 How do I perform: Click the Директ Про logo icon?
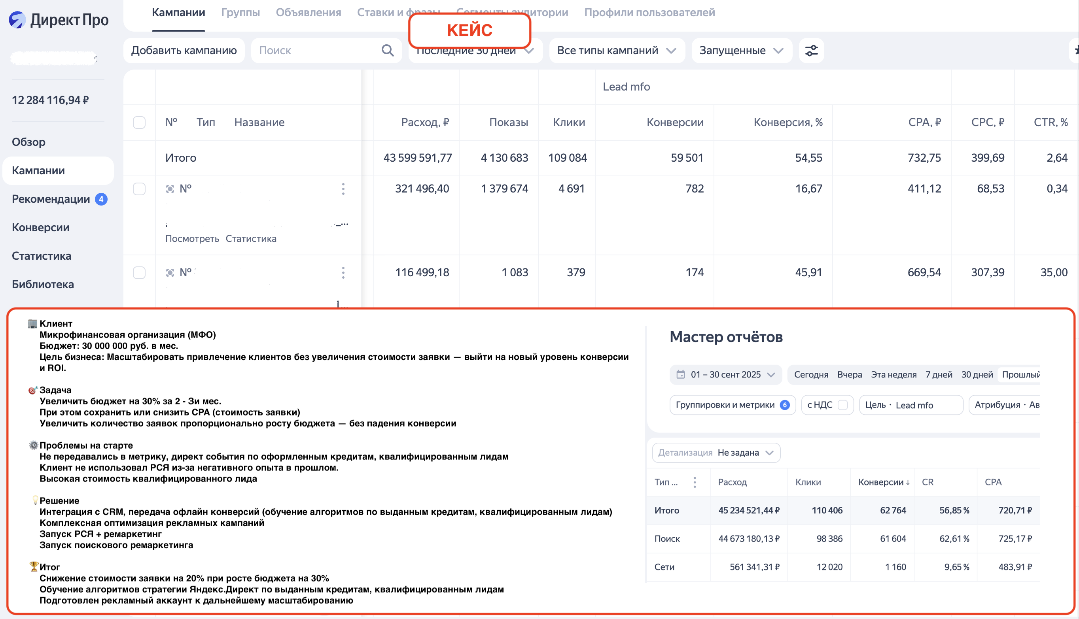tap(17, 20)
